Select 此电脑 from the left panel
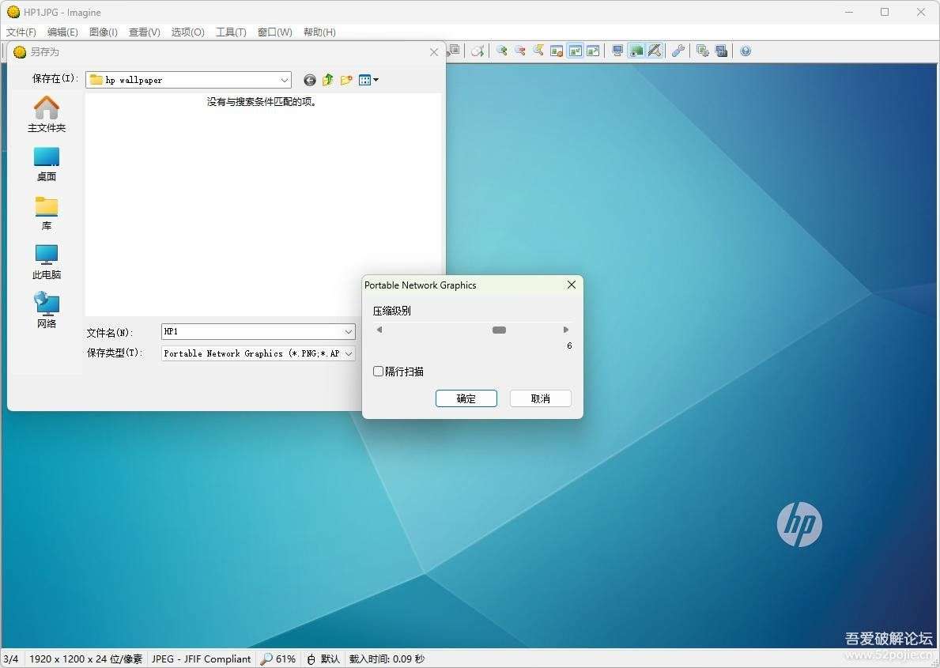940x668 pixels. (46, 262)
